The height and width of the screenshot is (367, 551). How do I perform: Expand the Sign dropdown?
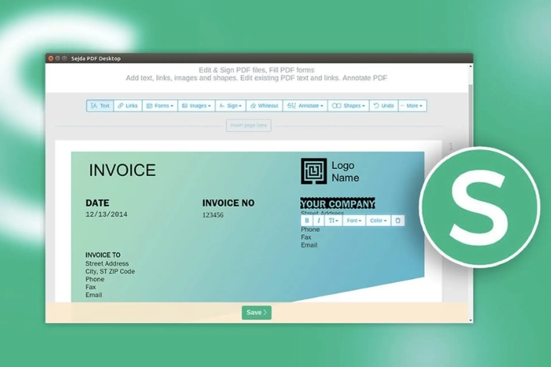(230, 106)
